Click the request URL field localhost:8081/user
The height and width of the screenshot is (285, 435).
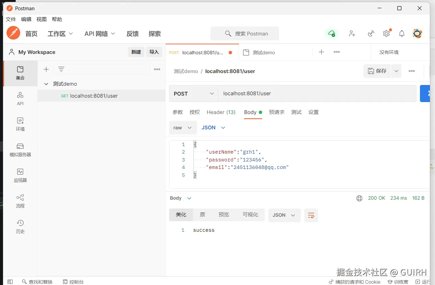coord(317,94)
